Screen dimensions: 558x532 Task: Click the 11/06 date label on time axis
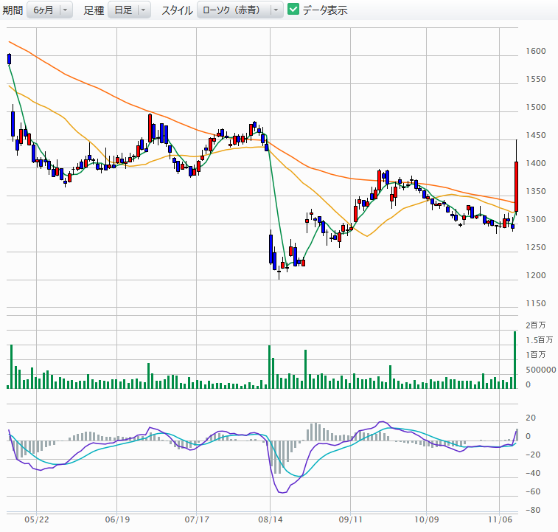click(500, 520)
